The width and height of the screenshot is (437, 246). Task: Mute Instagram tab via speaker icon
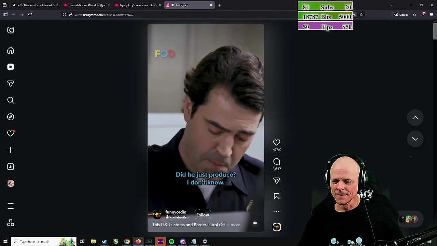(x=173, y=5)
